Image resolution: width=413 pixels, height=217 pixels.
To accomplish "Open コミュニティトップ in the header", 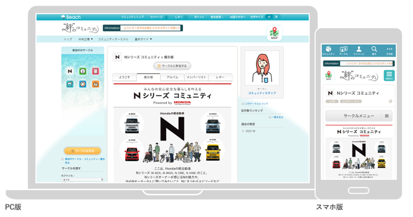I will [x=132, y=17].
